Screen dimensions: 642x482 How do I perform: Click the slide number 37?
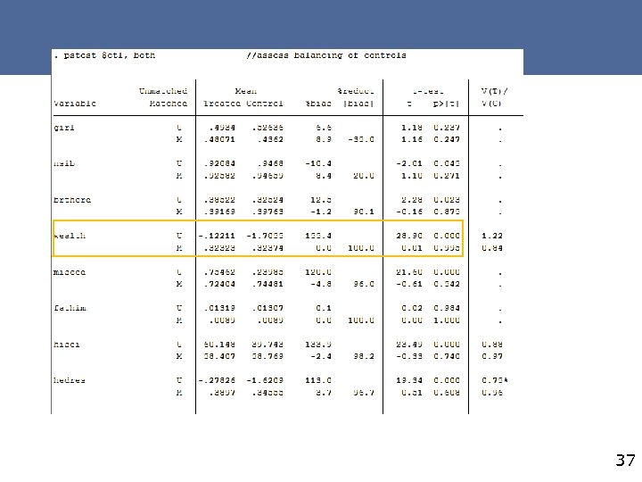(x=625, y=461)
